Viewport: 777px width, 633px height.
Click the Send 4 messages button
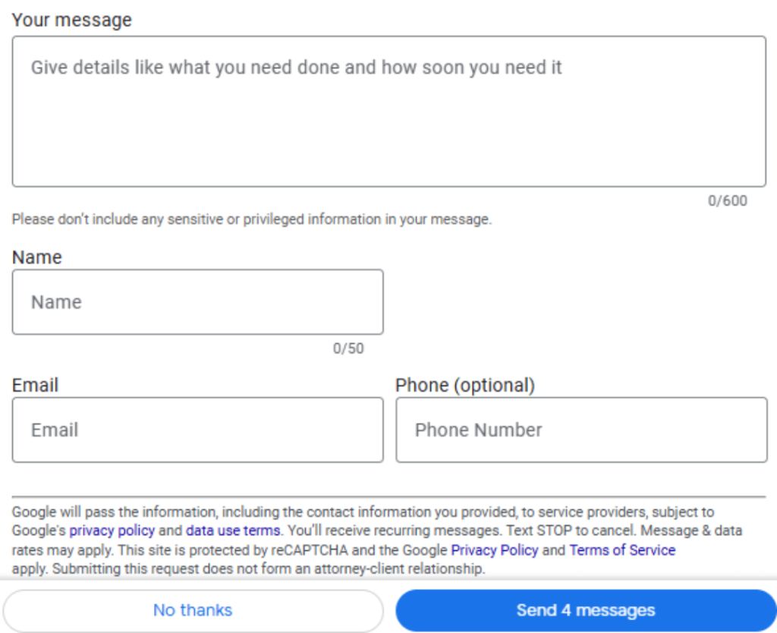[x=585, y=610]
